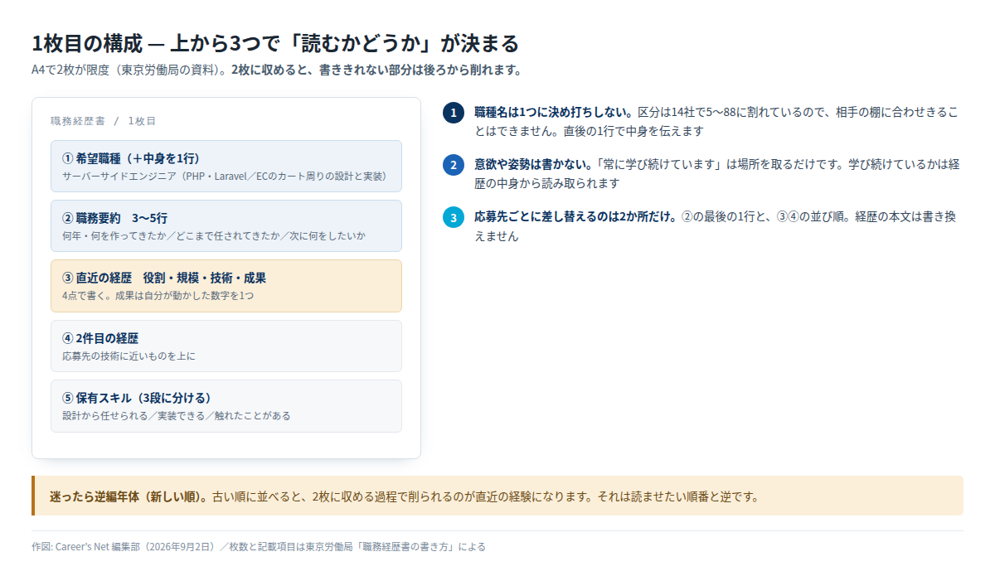Click the bold text 意欲や姿勢は書かない
Image resolution: width=995 pixels, height=576 pixels.
tap(535, 164)
